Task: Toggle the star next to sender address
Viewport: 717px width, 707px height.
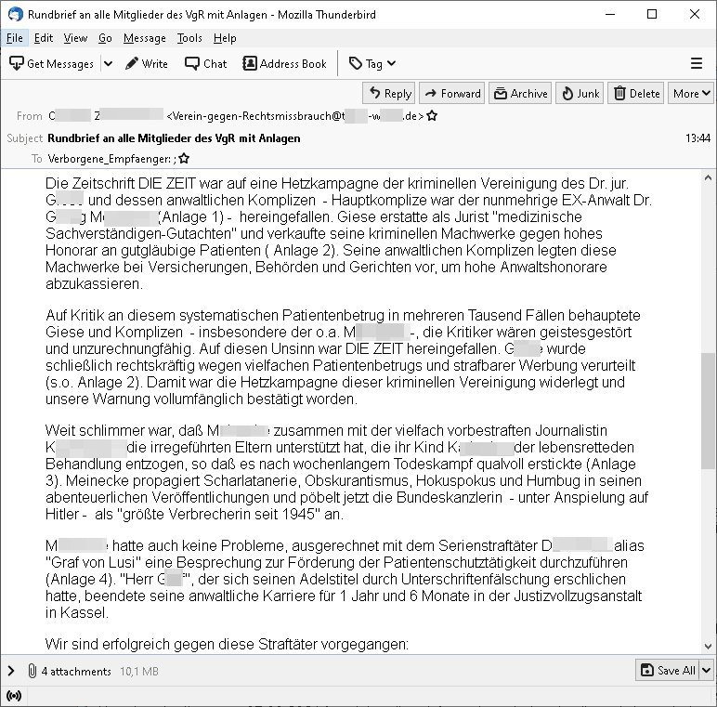Action: [432, 116]
